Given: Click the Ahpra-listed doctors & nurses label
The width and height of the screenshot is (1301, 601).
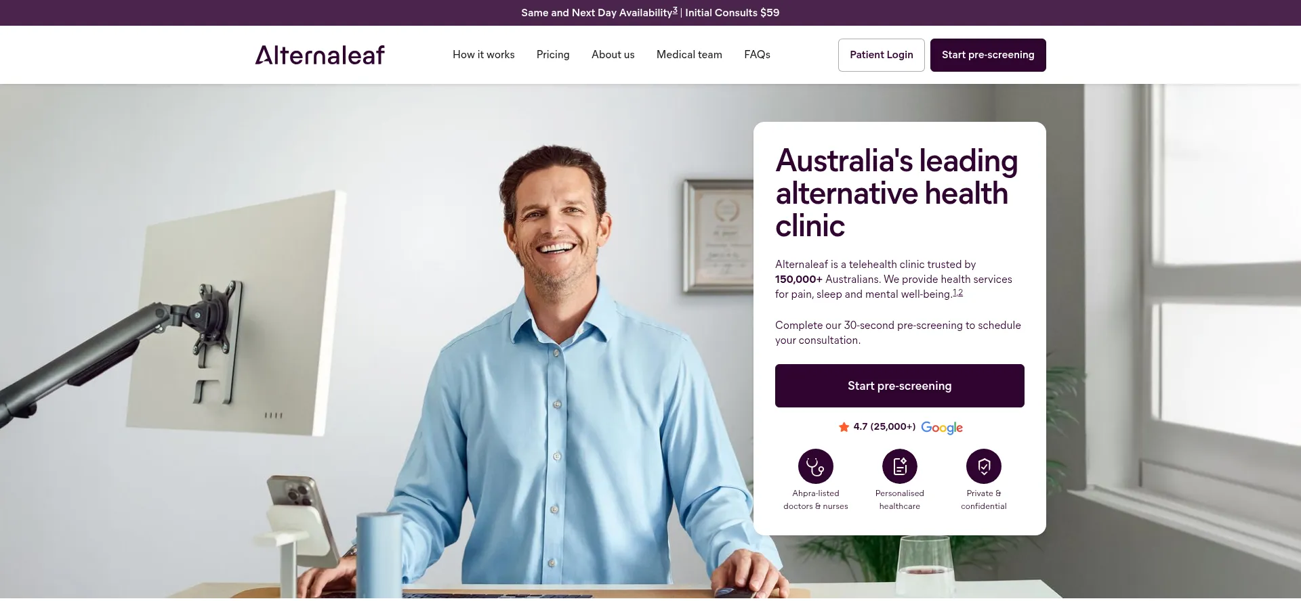Looking at the screenshot, I should pos(815,499).
